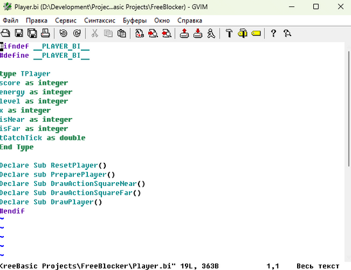The image size is (351, 270).
Task: Save the current file via floppy icon
Action: [x=19, y=33]
